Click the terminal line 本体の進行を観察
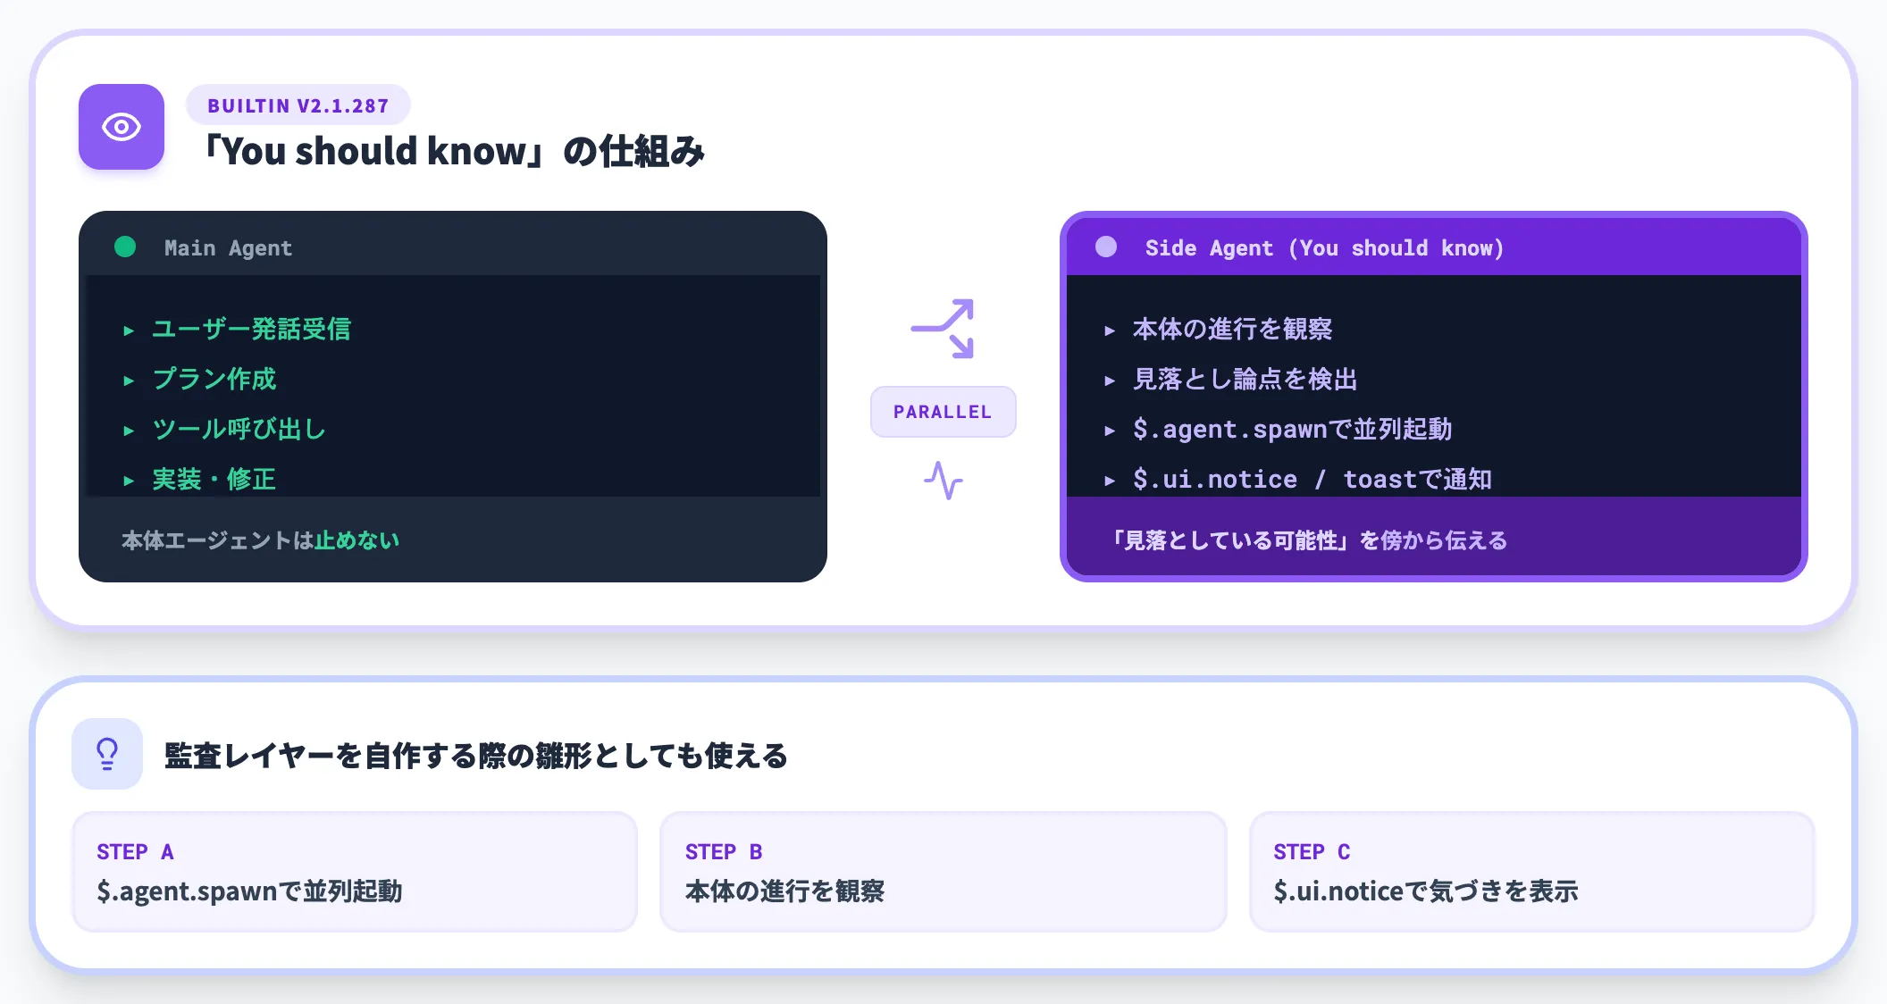This screenshot has width=1887, height=1004. pyautogui.click(x=1232, y=329)
